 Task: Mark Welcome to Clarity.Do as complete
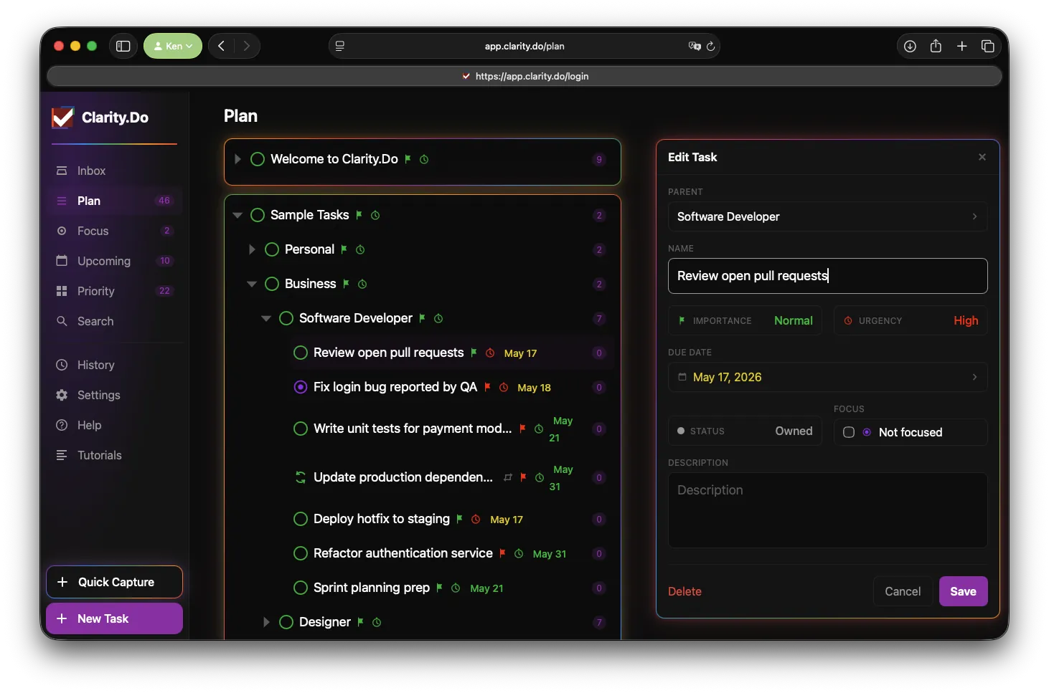pos(258,159)
